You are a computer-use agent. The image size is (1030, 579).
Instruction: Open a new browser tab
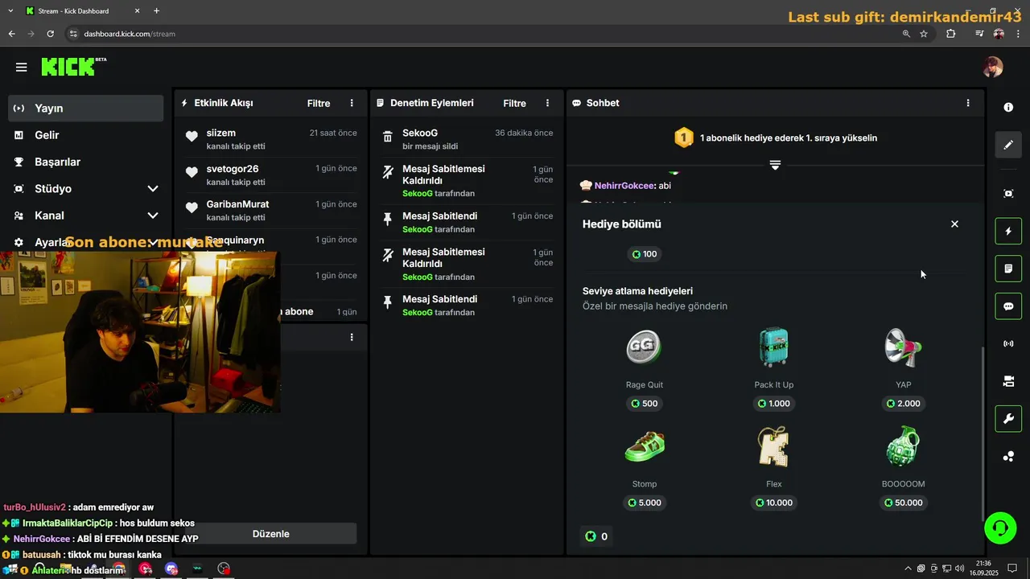[156, 11]
